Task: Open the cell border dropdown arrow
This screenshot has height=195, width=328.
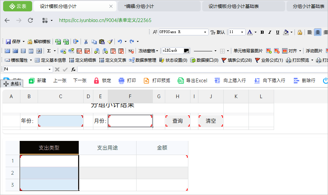Action: [228, 51]
